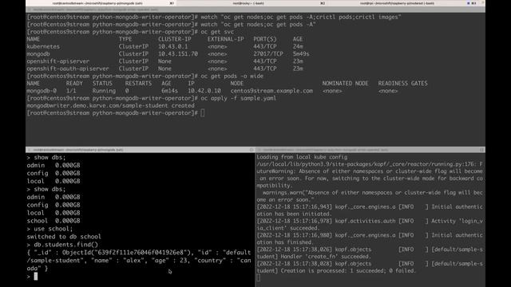Viewport: 511px width, 287px height.
Task: Click "Handler 'create_fn' succeeded" log text
Action: (x=326, y=257)
